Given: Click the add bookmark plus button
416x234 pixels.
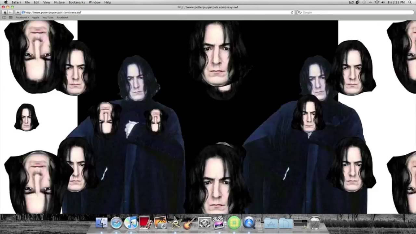Looking at the screenshot, I should coord(18,12).
